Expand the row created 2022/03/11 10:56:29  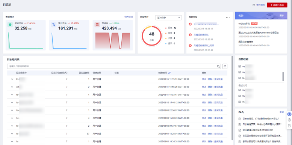12,87
